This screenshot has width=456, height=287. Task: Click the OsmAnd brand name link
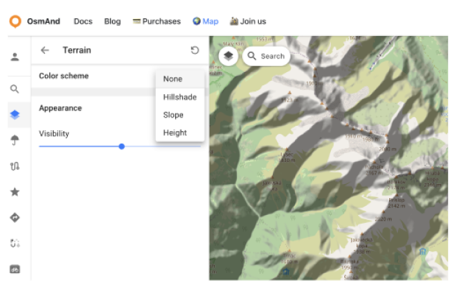[43, 21]
